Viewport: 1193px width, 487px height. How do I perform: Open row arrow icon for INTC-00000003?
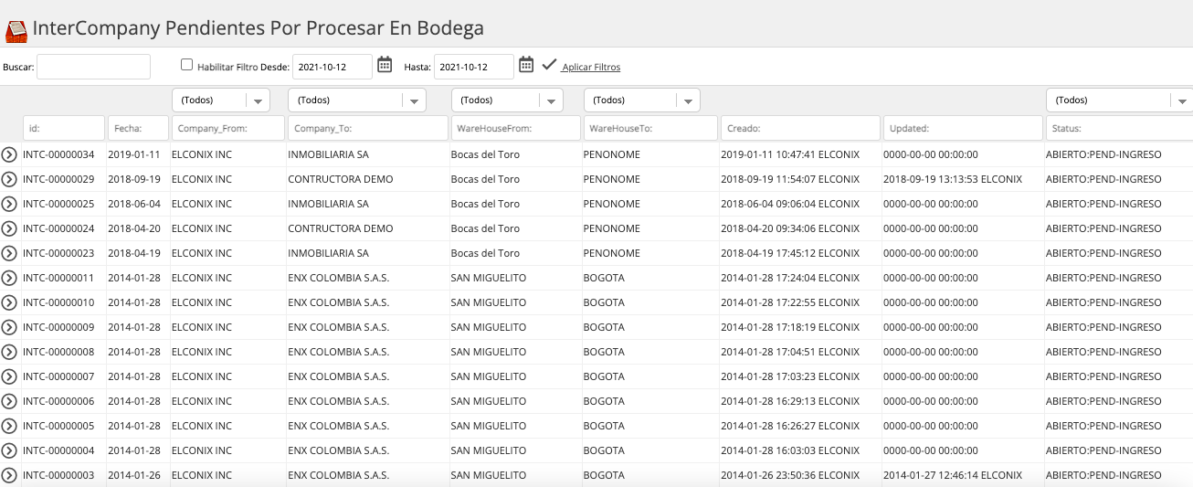[9, 475]
